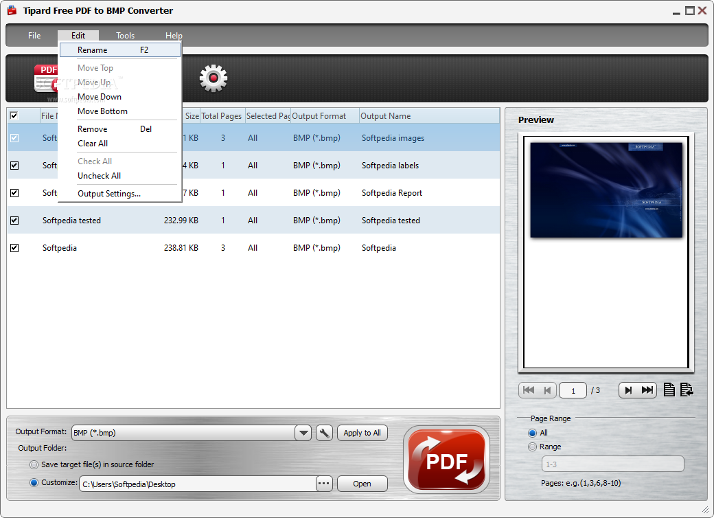Click the Size column header
Viewport: 714px width, 518px height.
pyautogui.click(x=192, y=115)
